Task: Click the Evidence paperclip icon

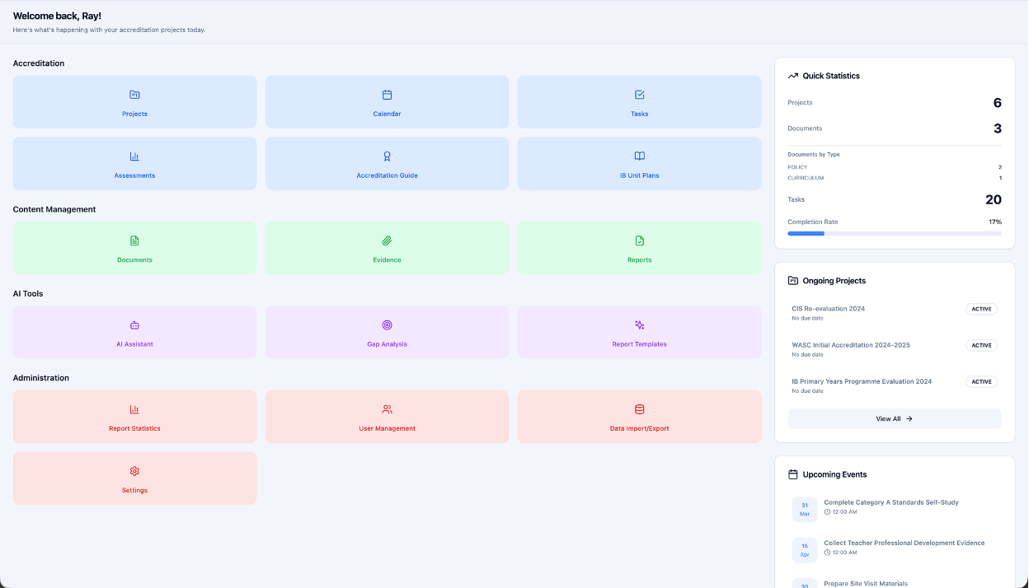Action: (x=387, y=240)
